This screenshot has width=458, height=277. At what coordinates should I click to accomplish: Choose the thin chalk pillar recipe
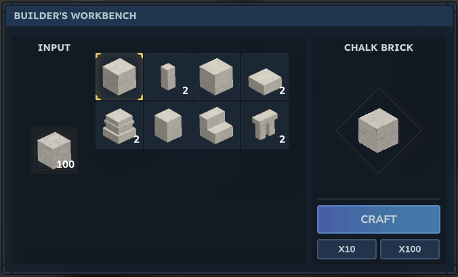coord(168,77)
